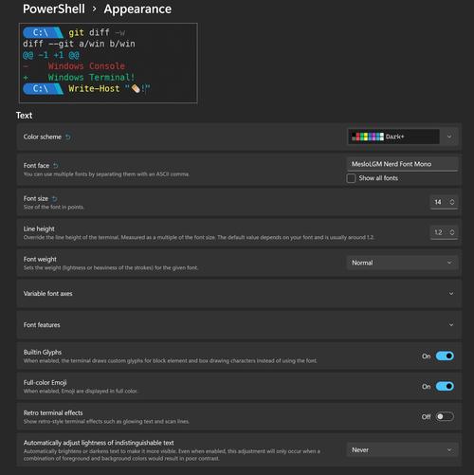Turn off the Full-color Emoji toggle
474x475 pixels.
click(x=445, y=386)
